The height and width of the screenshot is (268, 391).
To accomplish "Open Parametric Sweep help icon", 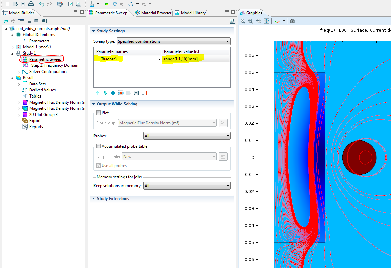I will tap(232, 21).
